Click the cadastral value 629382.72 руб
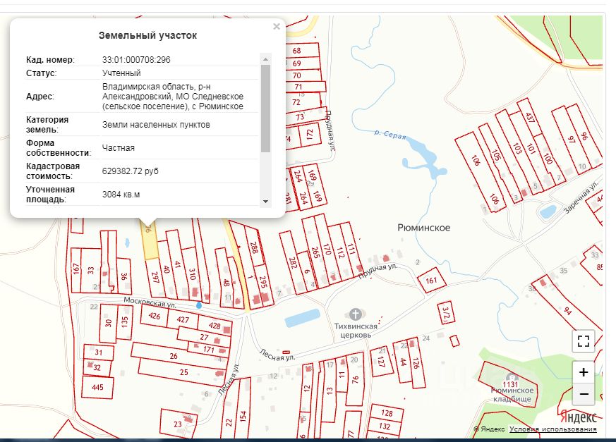The height and width of the screenshot is (442, 616). point(130,171)
